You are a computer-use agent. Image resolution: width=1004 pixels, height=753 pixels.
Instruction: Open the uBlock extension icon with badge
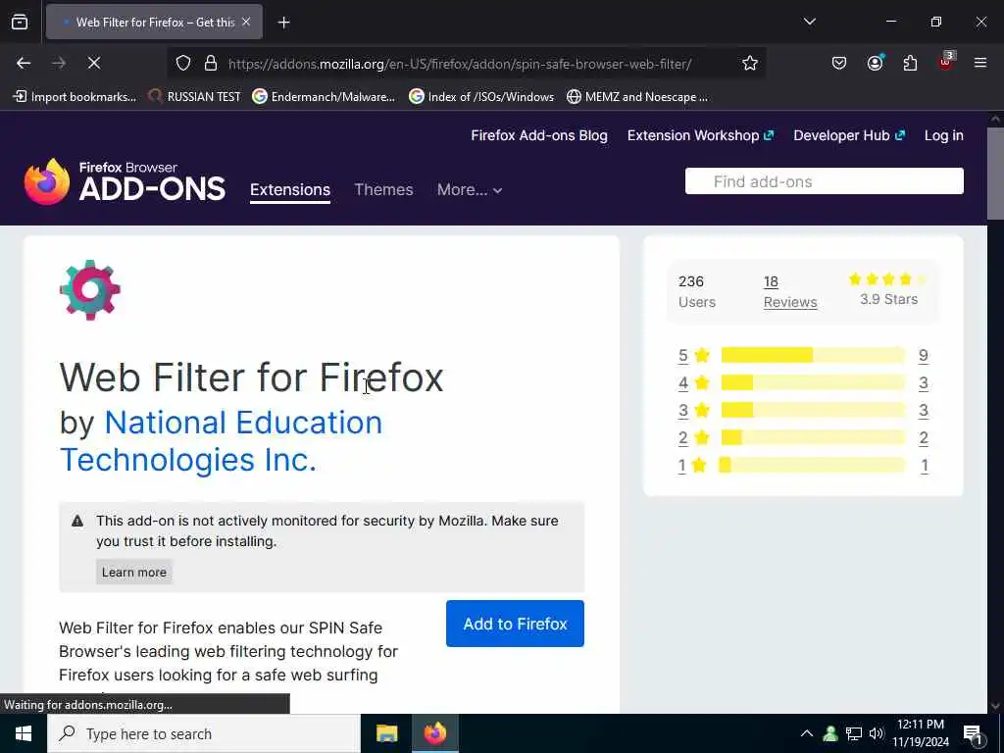946,62
